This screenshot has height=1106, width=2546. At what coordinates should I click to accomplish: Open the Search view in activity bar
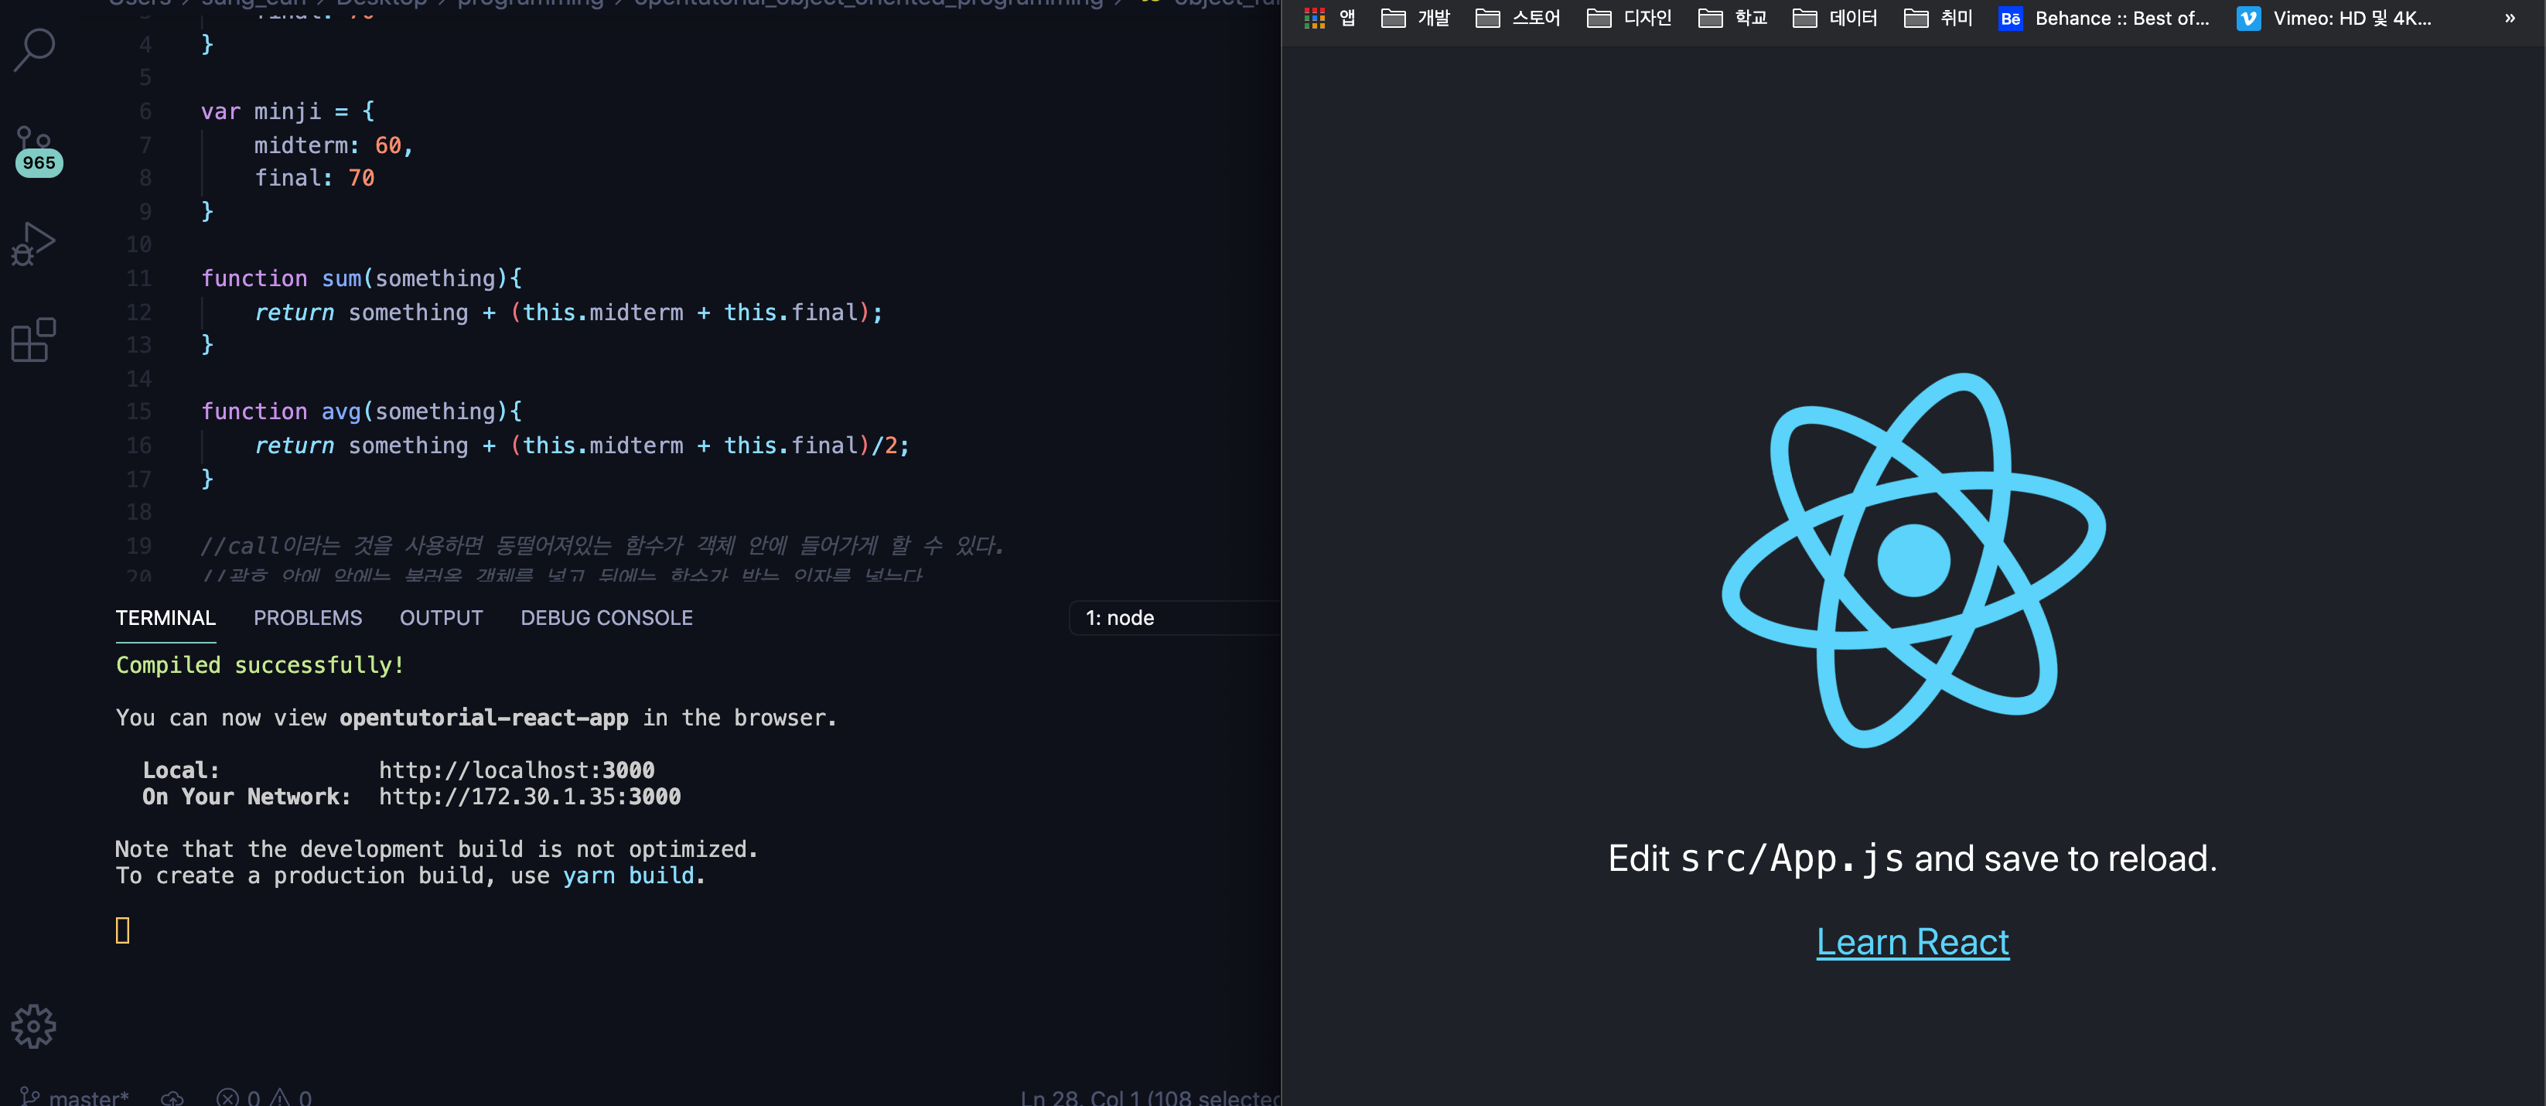(x=35, y=49)
